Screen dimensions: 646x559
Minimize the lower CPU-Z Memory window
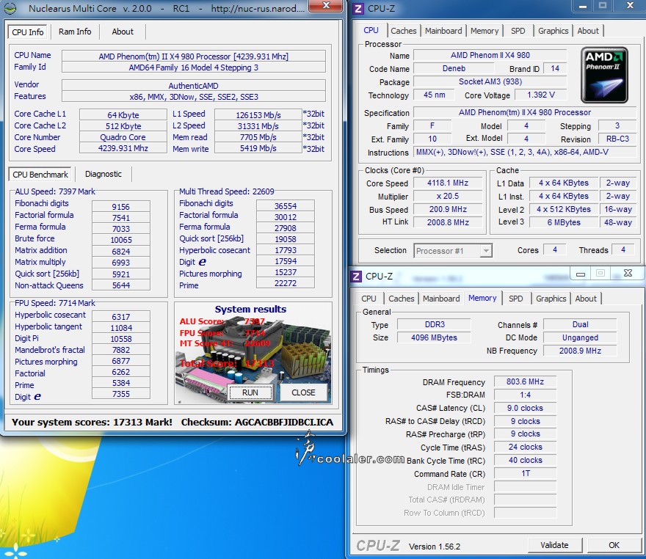[581, 274]
